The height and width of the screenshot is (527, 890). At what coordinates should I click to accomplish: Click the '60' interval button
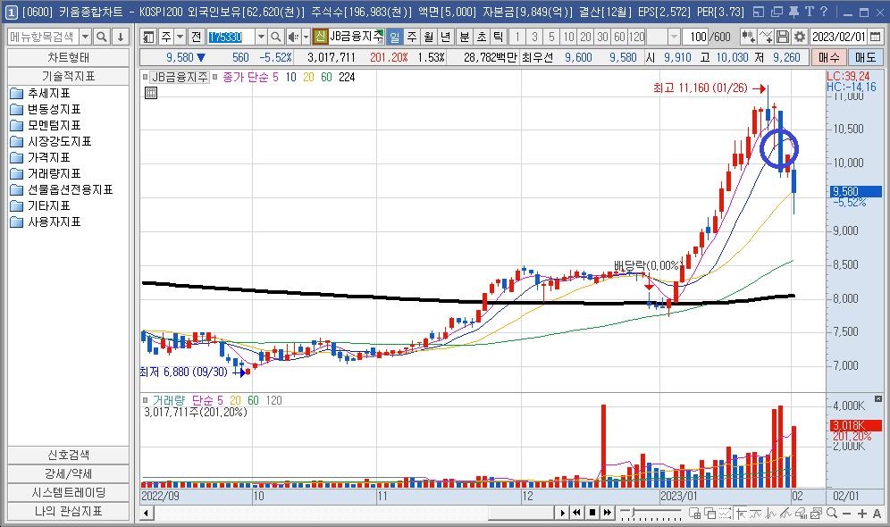[x=620, y=37]
